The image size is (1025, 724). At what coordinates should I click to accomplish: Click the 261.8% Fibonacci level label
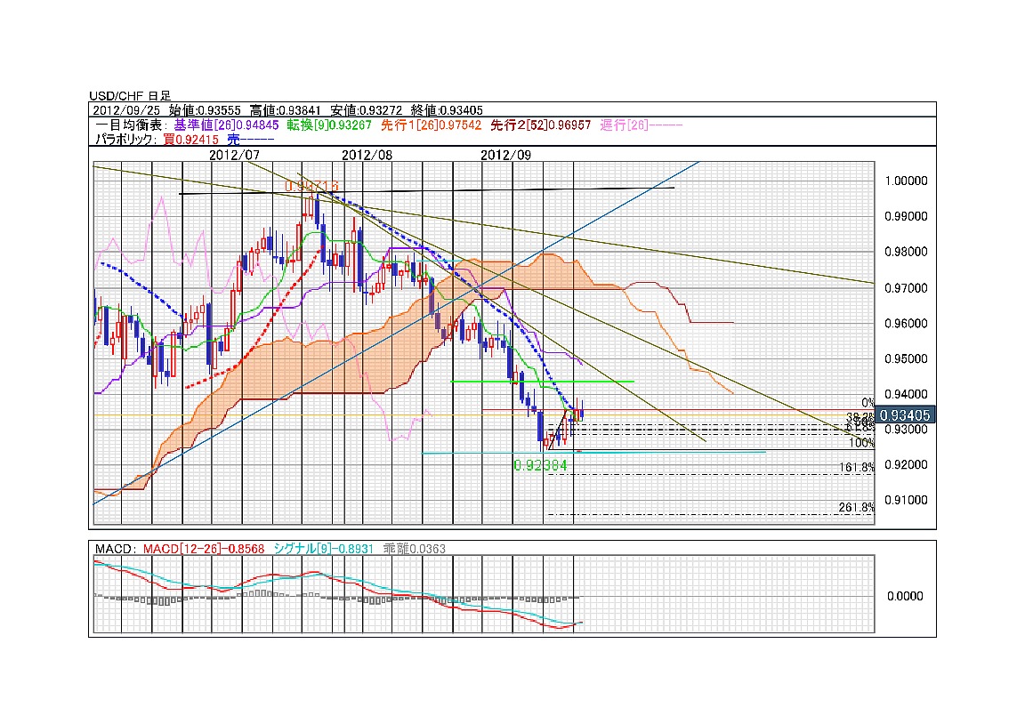856,508
